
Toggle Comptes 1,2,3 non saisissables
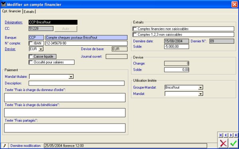[135, 35]
